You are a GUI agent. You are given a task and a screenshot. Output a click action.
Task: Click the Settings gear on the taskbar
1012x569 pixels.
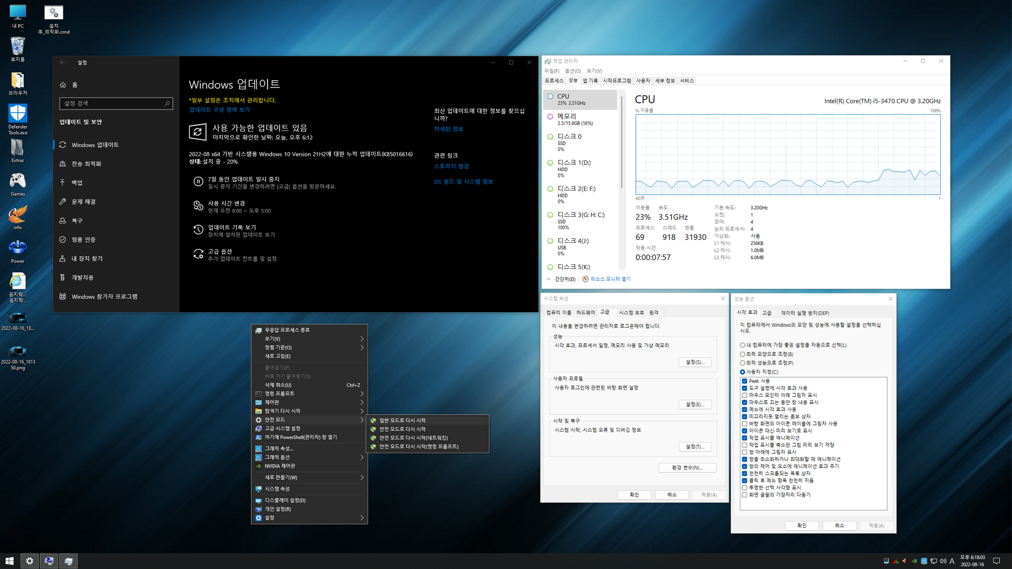29,561
